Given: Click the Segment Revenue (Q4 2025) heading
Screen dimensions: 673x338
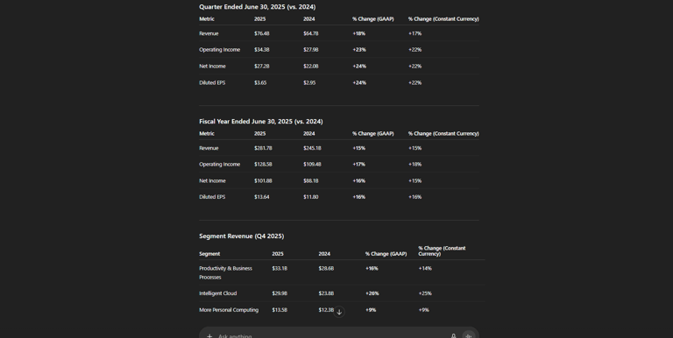Looking at the screenshot, I should pyautogui.click(x=242, y=236).
